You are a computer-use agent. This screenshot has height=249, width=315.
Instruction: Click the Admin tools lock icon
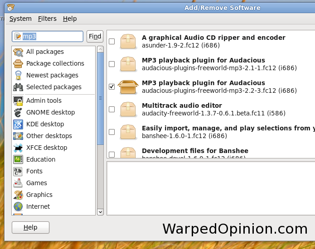(x=18, y=101)
